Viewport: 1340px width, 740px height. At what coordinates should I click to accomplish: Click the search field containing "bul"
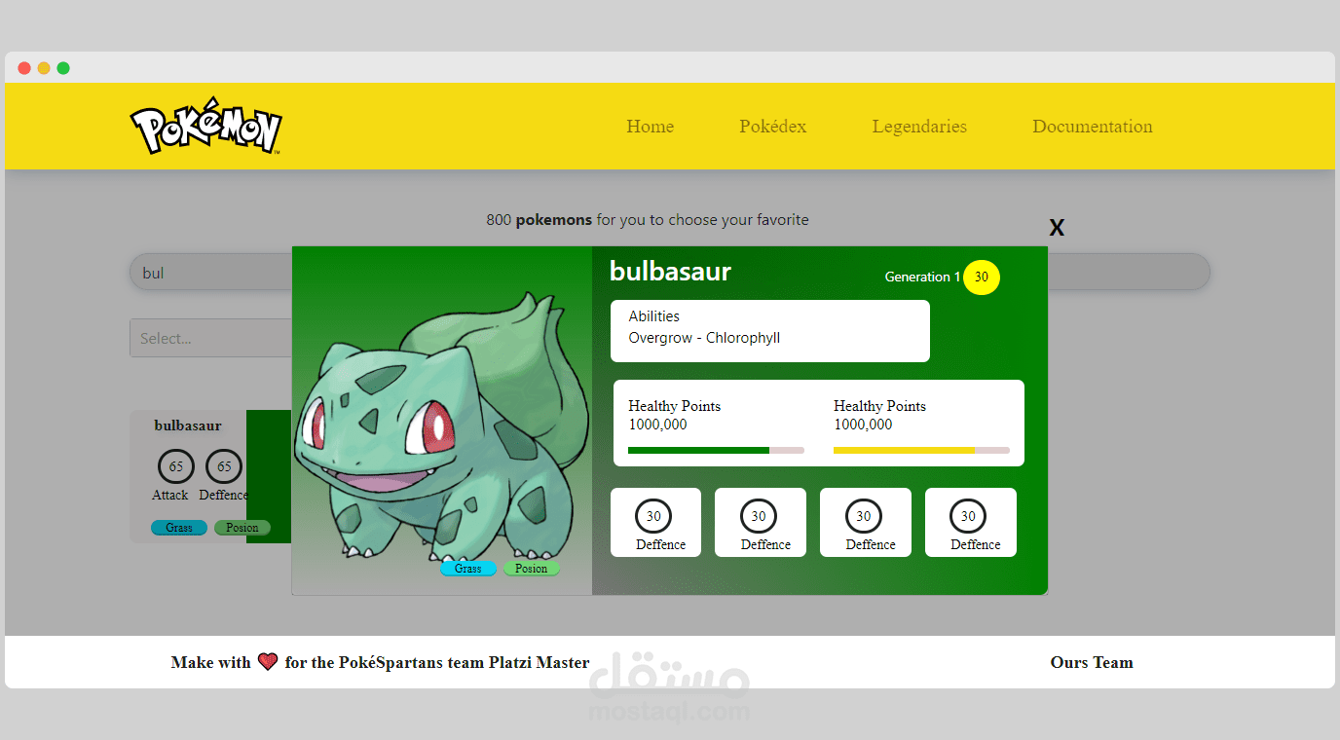(670, 273)
